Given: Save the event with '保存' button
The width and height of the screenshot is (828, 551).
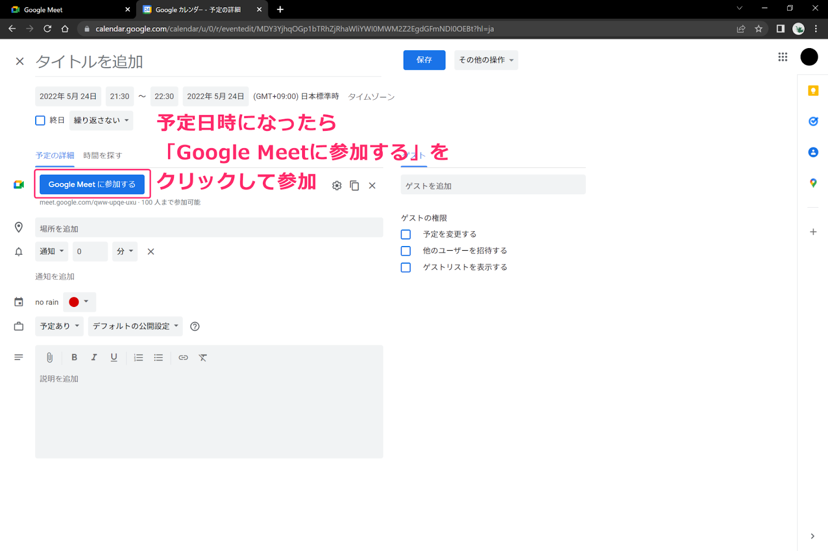Looking at the screenshot, I should pyautogui.click(x=424, y=60).
